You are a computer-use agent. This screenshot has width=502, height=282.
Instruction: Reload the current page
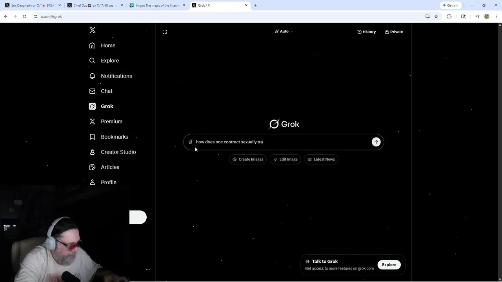click(24, 16)
